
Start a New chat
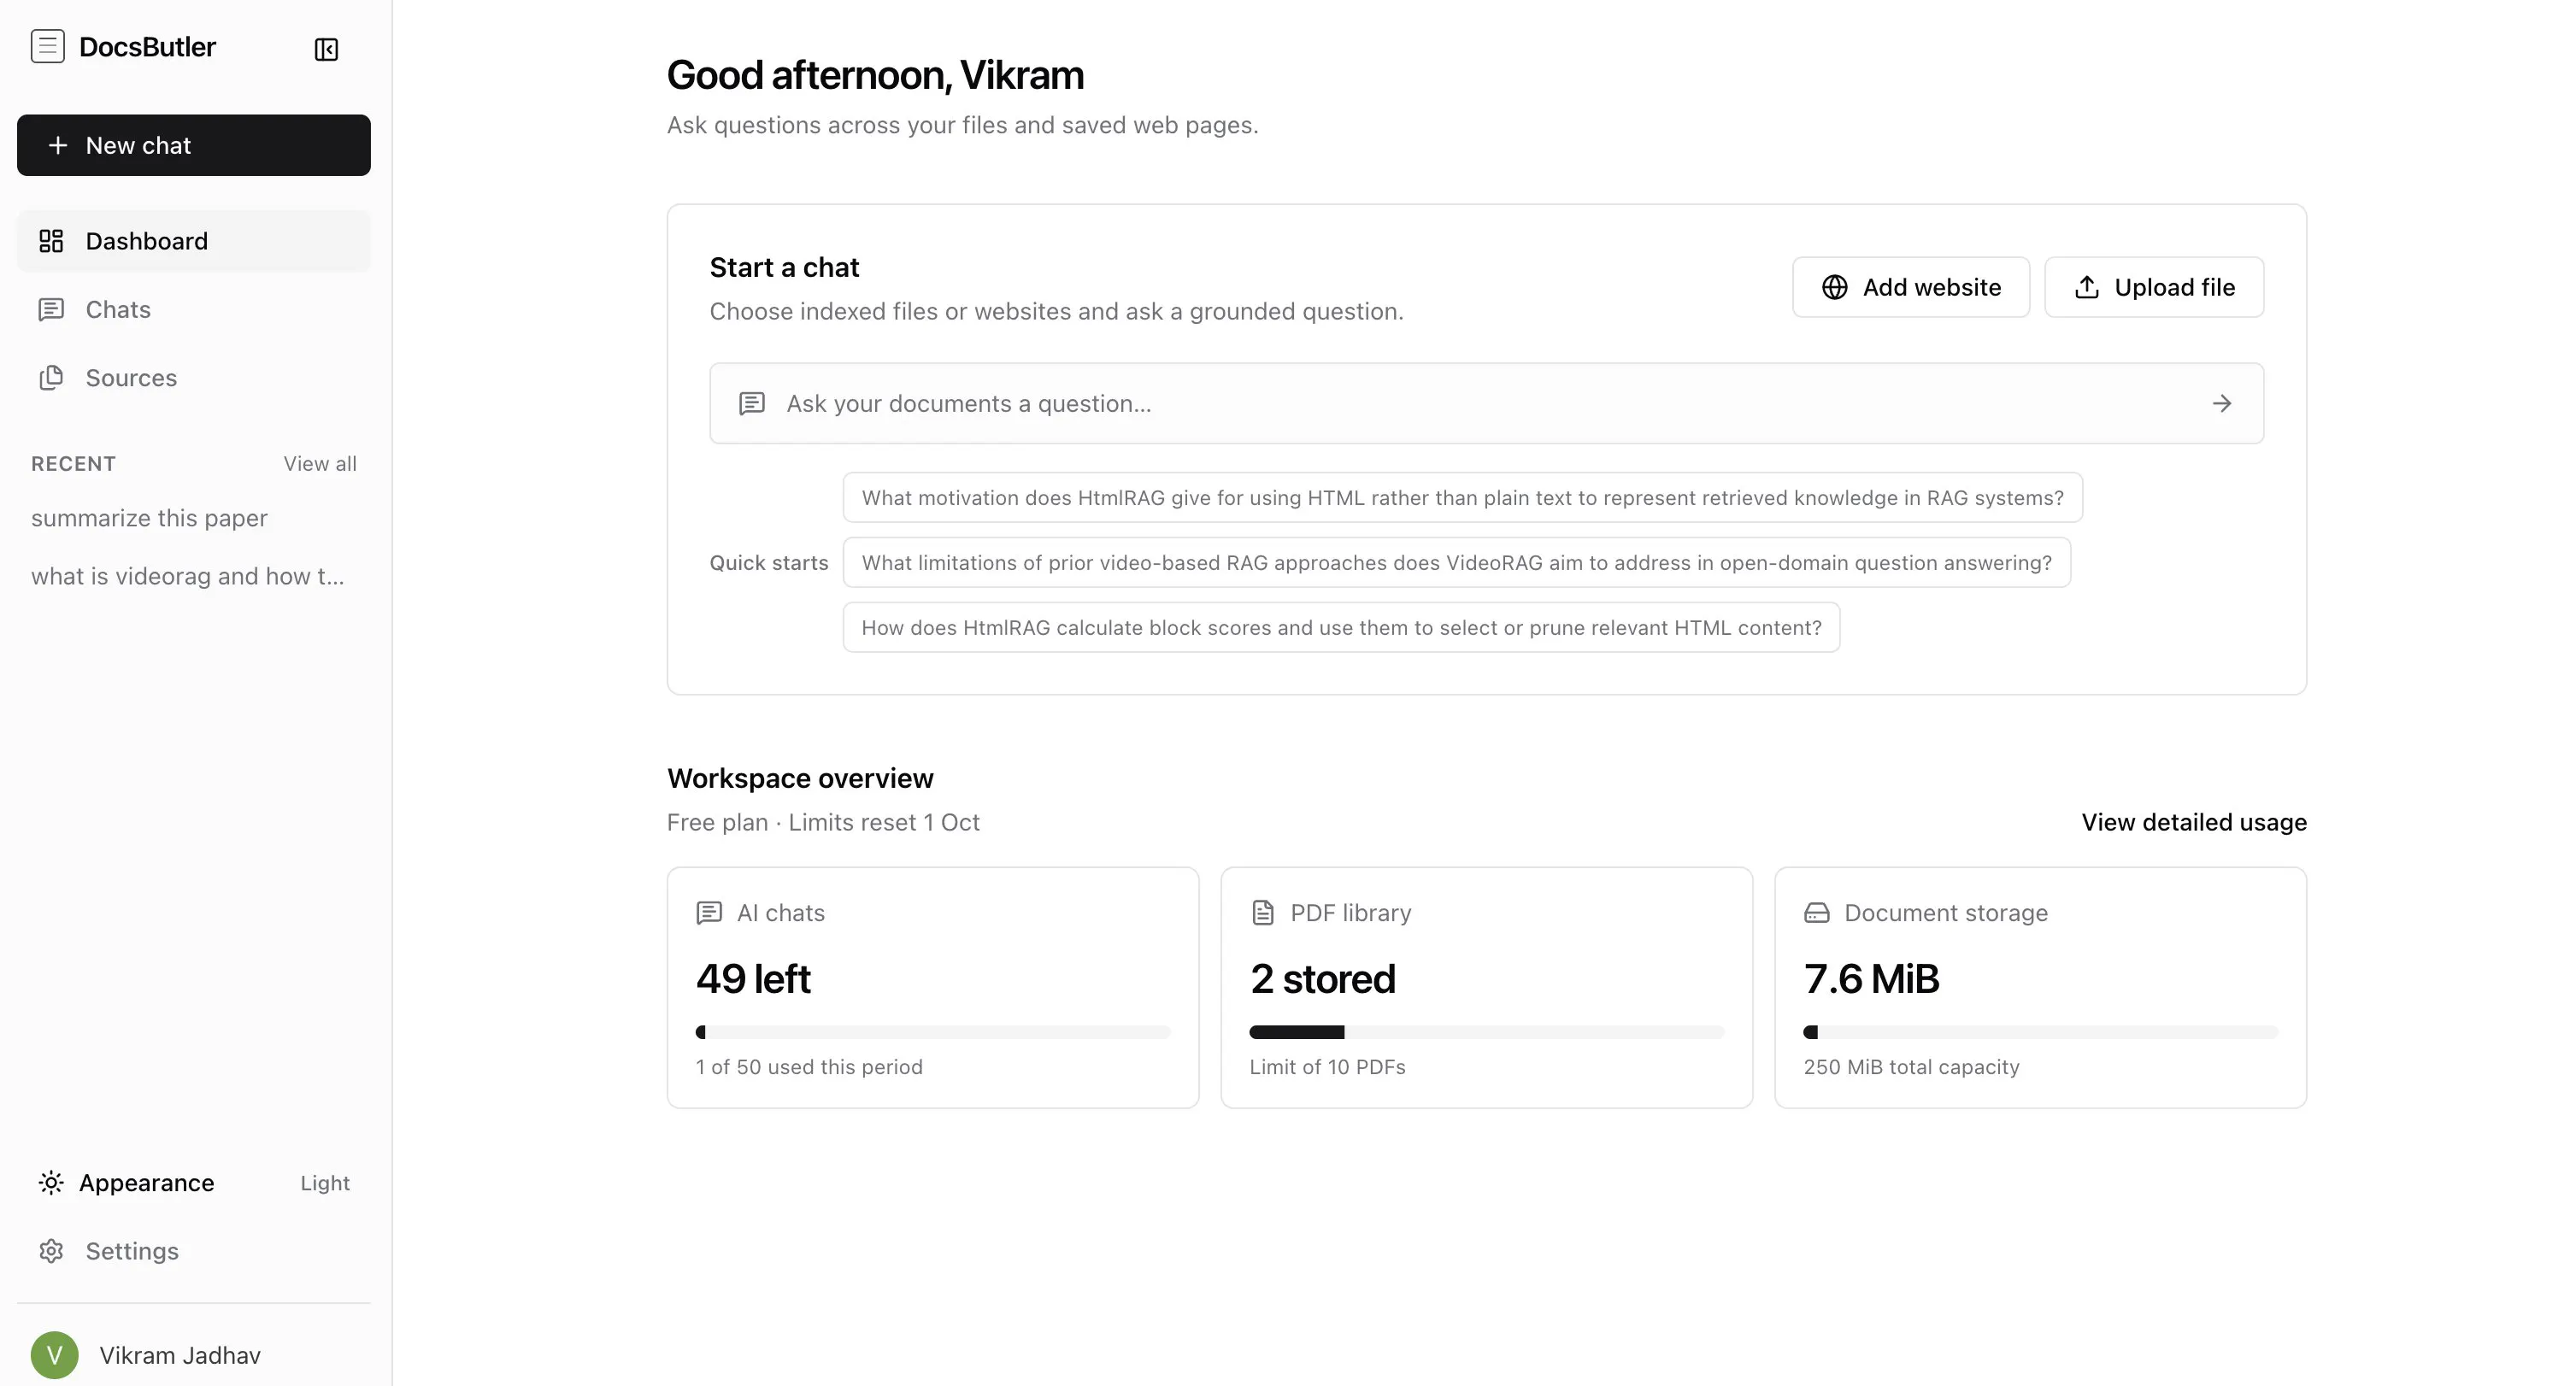(194, 145)
